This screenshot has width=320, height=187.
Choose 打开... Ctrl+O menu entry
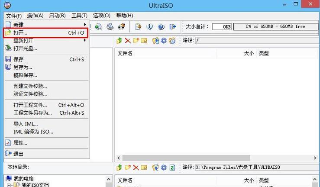pos(46,33)
